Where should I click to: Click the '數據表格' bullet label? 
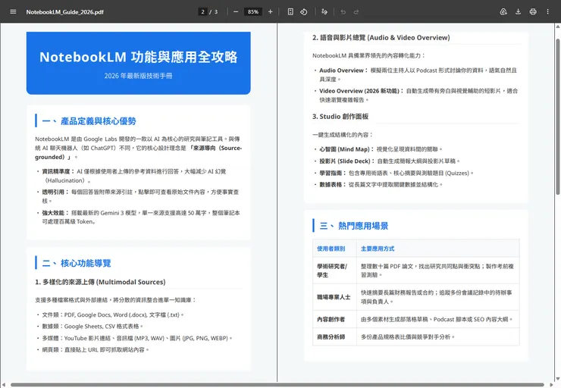pos(332,184)
